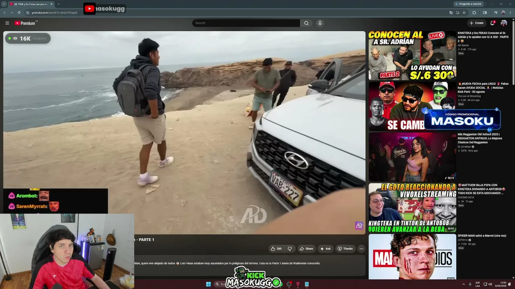This screenshot has width=515, height=289.
Task: Open the teal app on the taskbar
Action: click(307, 284)
